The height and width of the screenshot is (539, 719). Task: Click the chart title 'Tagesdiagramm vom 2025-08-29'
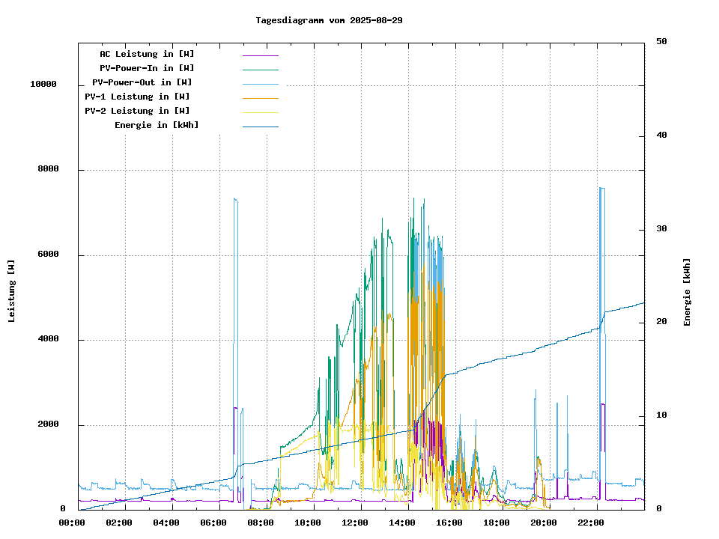coord(329,20)
